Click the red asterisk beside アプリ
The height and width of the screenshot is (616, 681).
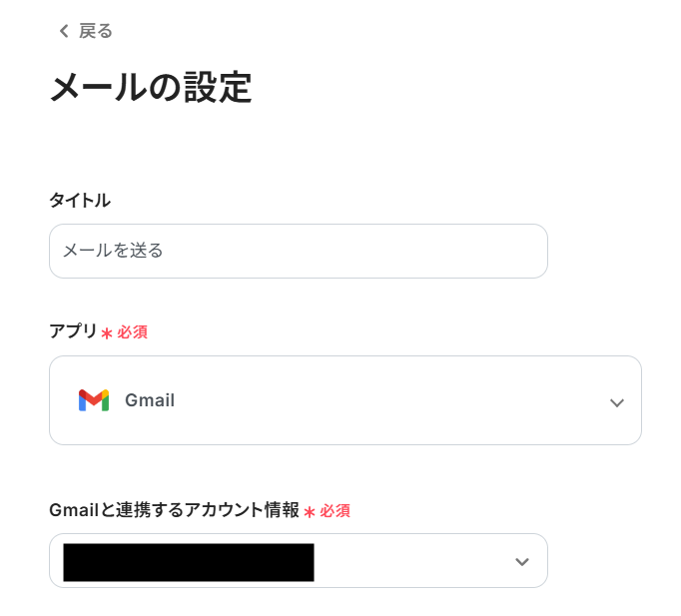107,333
